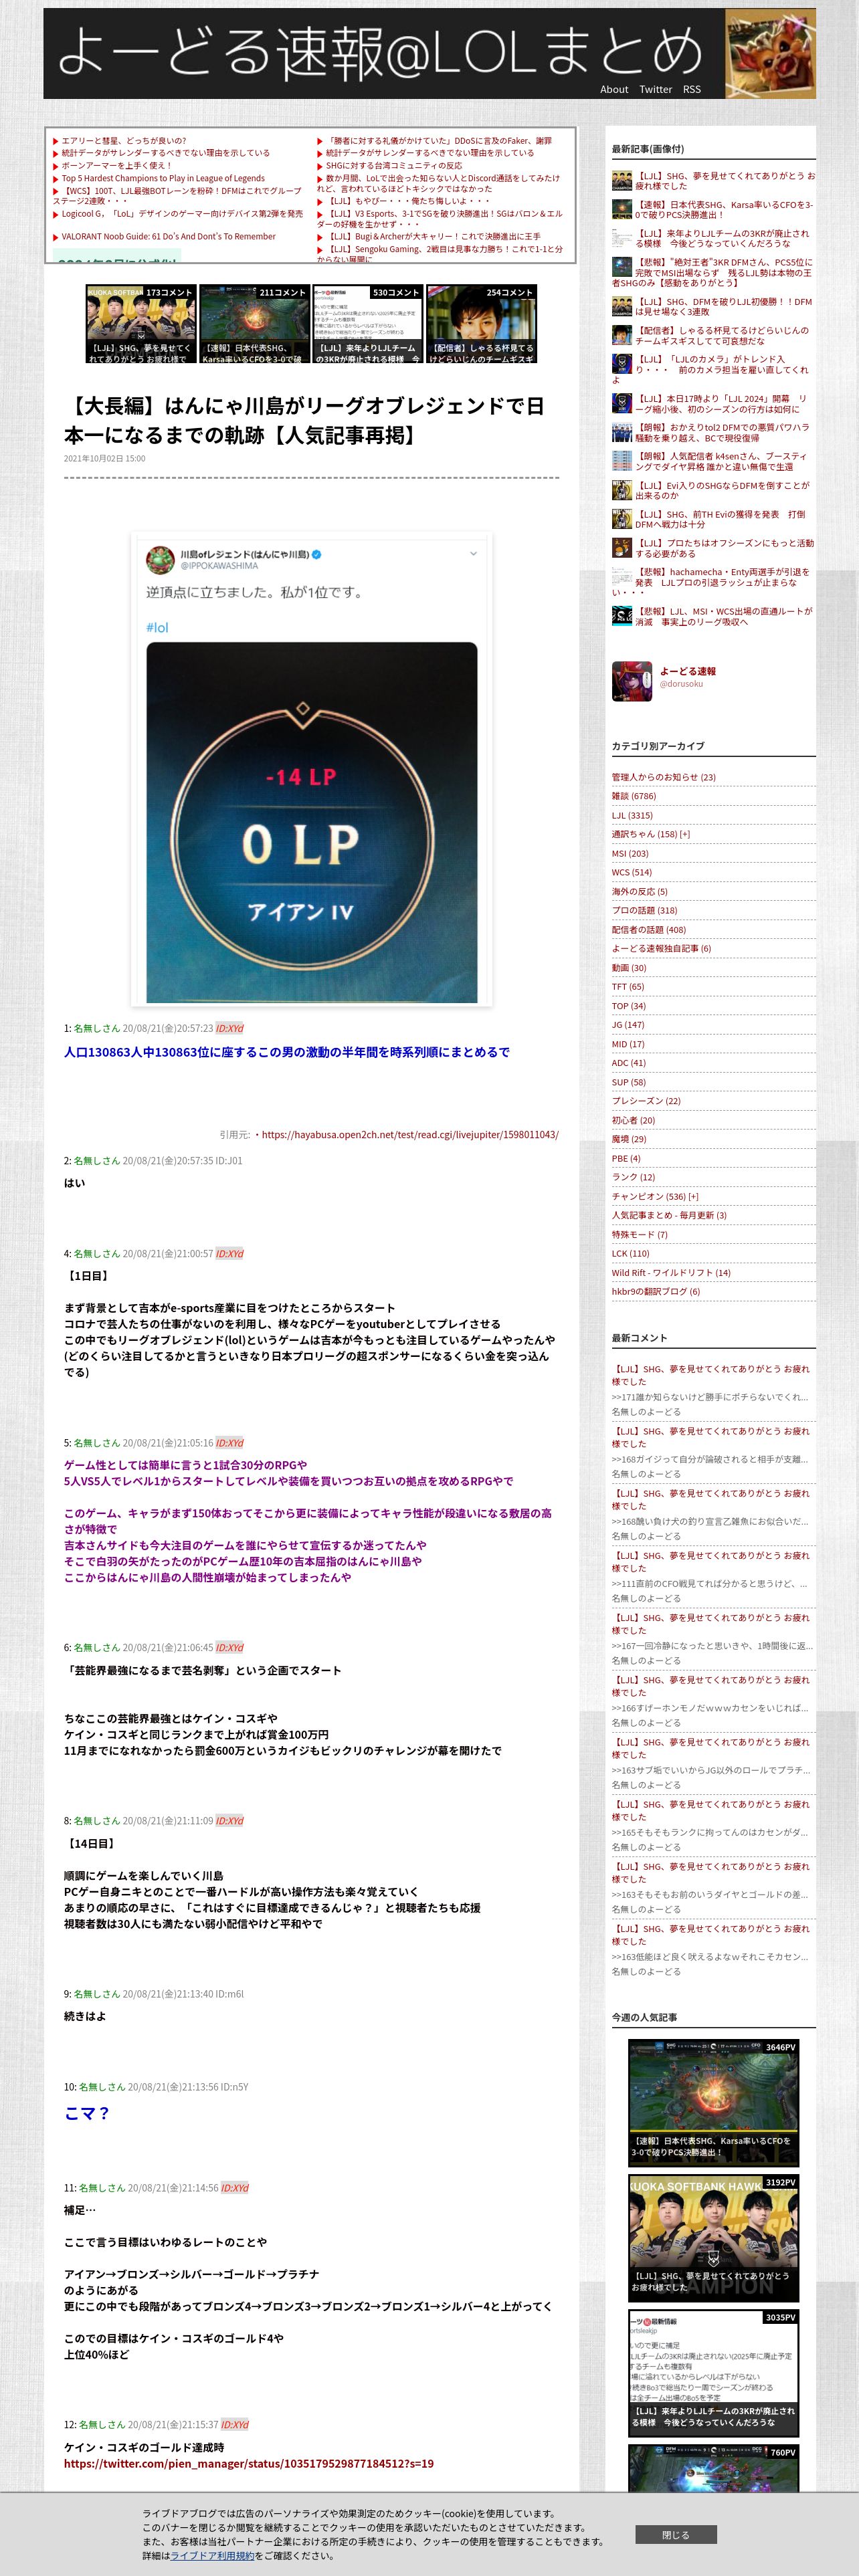Click the @IPPOKAWASHIMA tweet handle

coord(219,566)
